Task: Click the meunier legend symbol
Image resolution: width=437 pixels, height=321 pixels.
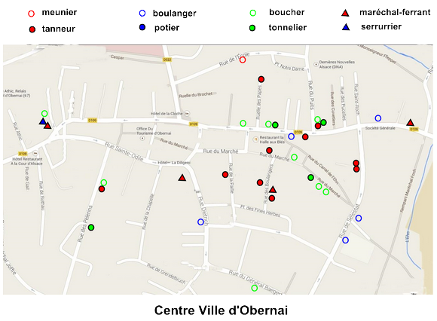Action: click(x=32, y=14)
